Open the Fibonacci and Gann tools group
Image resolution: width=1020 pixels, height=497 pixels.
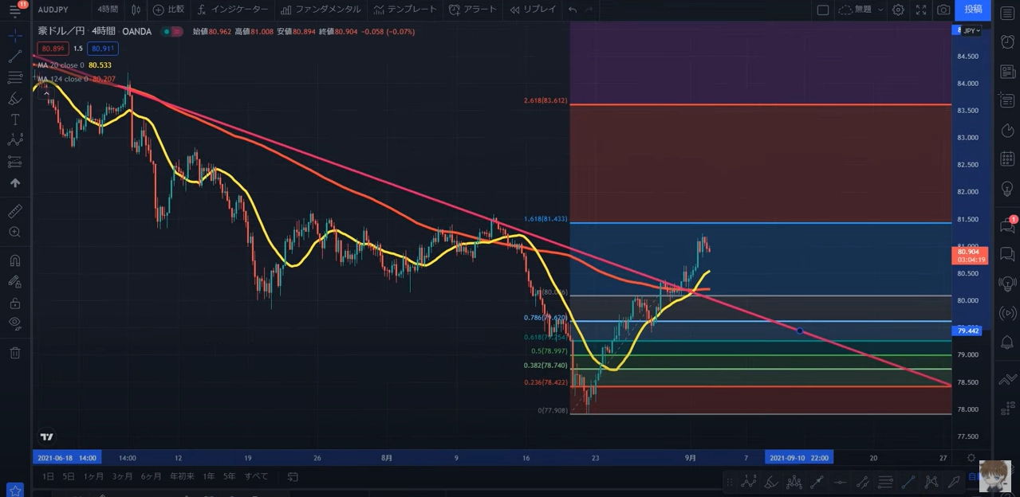pyautogui.click(x=15, y=77)
